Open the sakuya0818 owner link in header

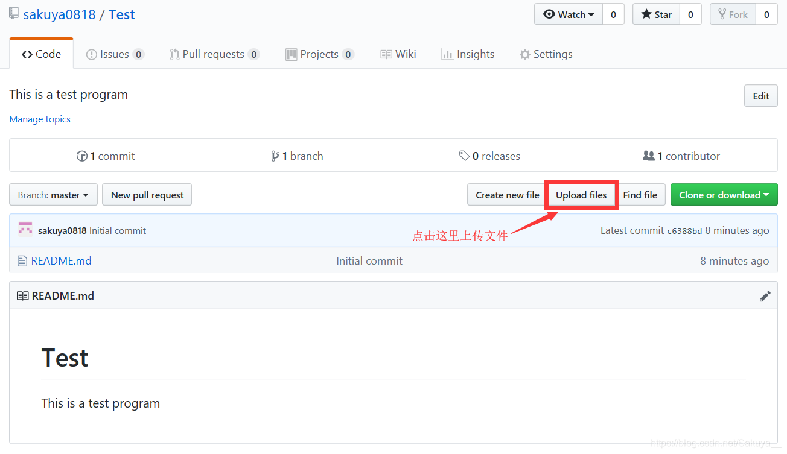pos(59,14)
